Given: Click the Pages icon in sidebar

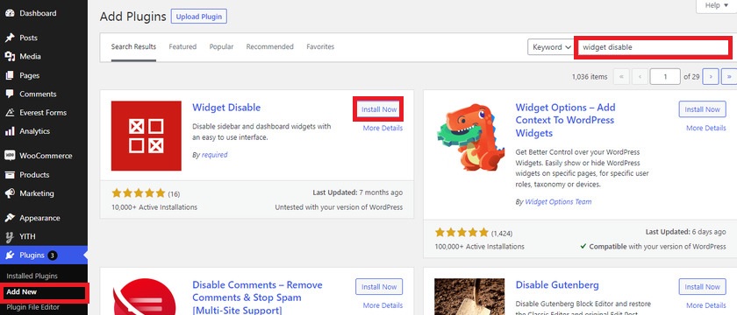Looking at the screenshot, I should [10, 75].
